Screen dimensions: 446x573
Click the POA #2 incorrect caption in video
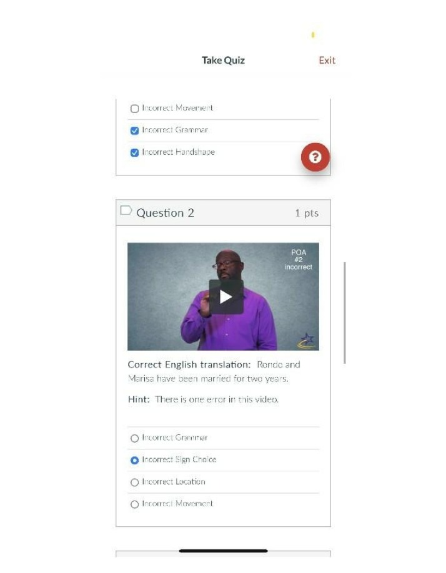(x=299, y=260)
